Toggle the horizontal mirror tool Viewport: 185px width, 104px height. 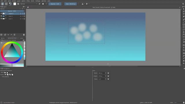[82, 4]
